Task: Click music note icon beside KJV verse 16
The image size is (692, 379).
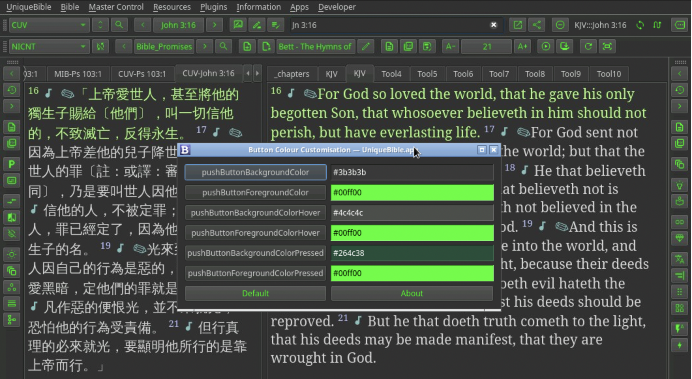Action: pyautogui.click(x=291, y=93)
